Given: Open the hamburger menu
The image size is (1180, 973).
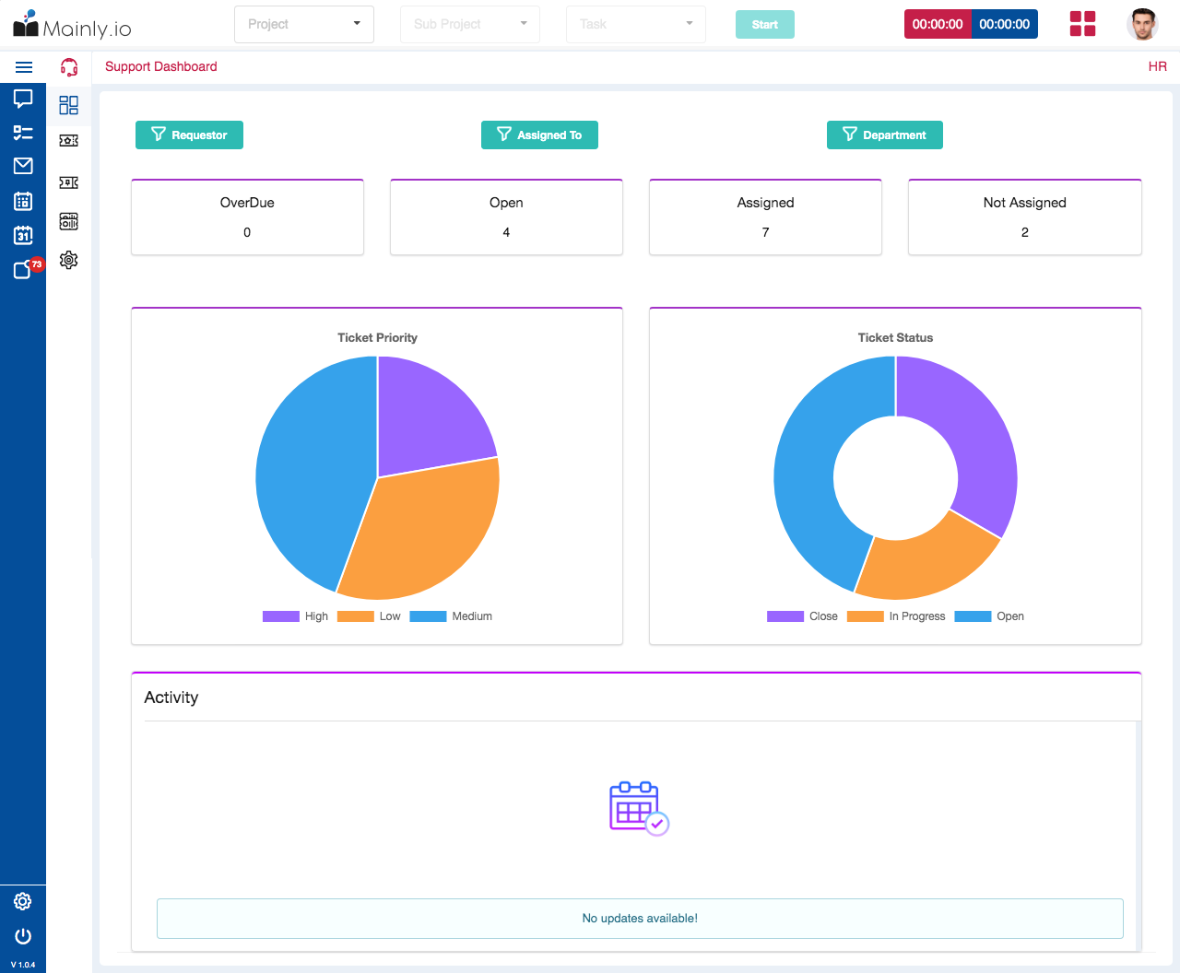Looking at the screenshot, I should [x=24, y=67].
